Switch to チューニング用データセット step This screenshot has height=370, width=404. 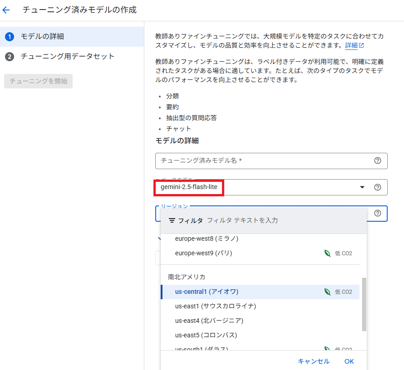(x=67, y=57)
